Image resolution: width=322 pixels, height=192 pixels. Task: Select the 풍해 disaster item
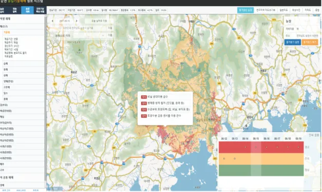pos(24,99)
